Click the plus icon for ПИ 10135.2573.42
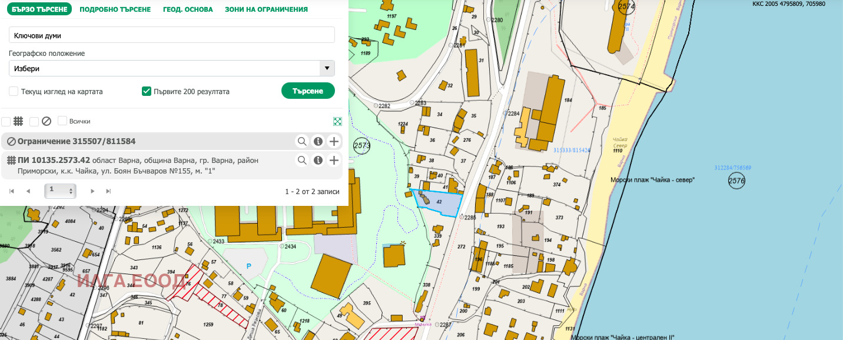 [x=334, y=161]
